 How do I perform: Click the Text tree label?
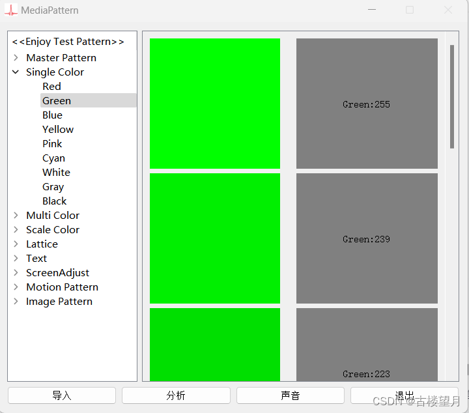tap(36, 259)
